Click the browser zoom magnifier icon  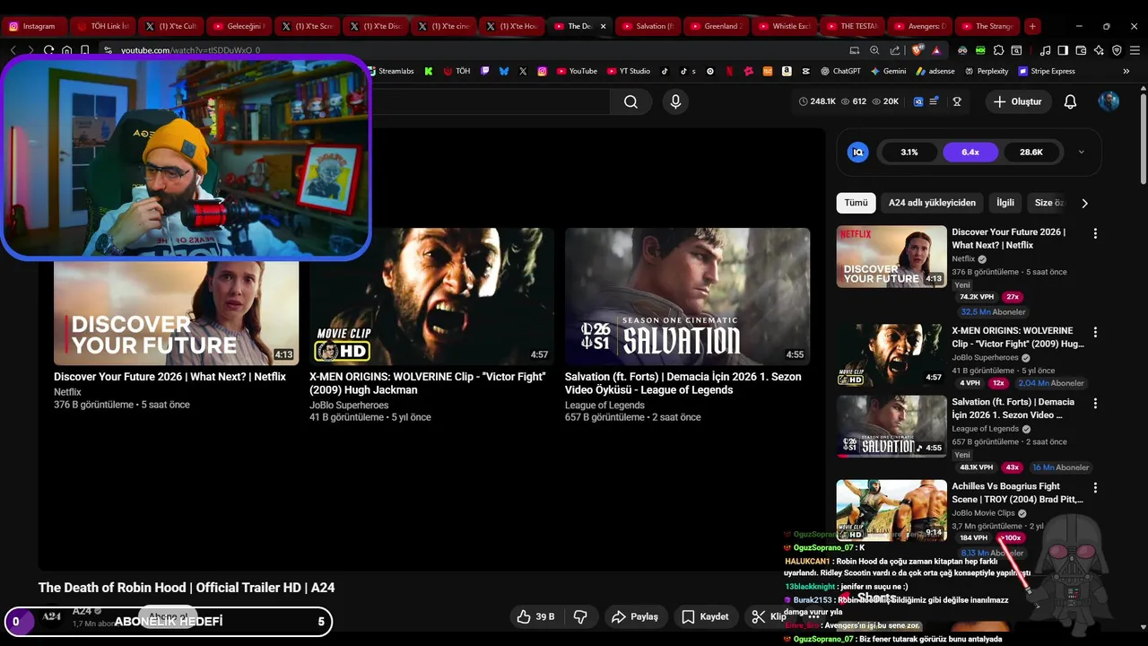tap(874, 50)
